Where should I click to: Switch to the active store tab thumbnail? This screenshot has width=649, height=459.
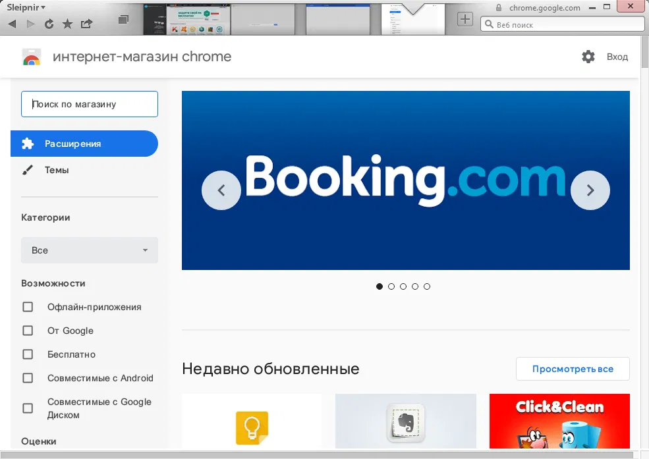click(x=413, y=20)
